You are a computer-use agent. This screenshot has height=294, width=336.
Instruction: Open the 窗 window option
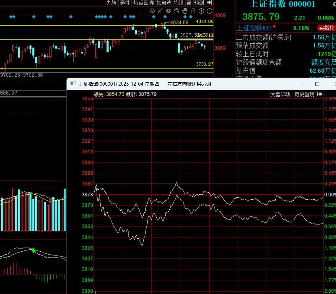(189, 3)
